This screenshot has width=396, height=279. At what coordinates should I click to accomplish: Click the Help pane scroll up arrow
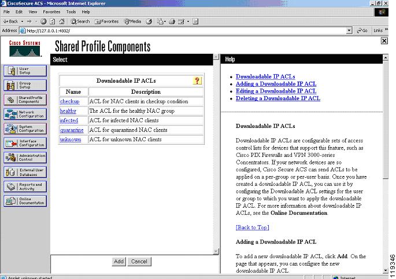(386, 57)
